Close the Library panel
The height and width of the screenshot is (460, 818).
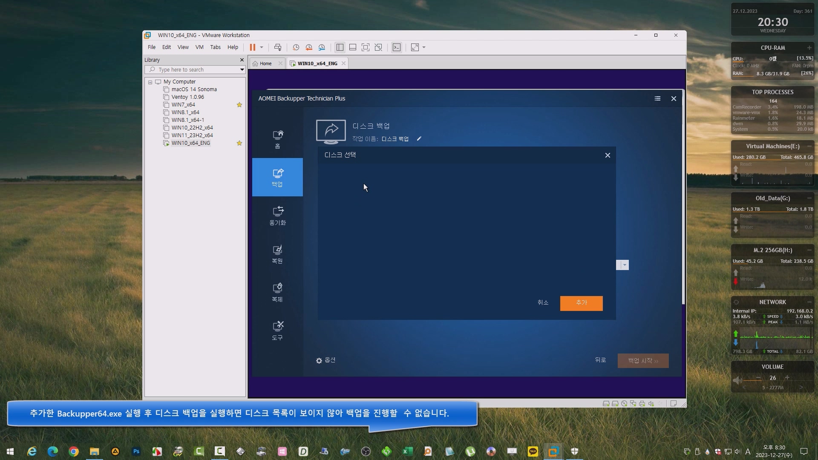point(242,60)
